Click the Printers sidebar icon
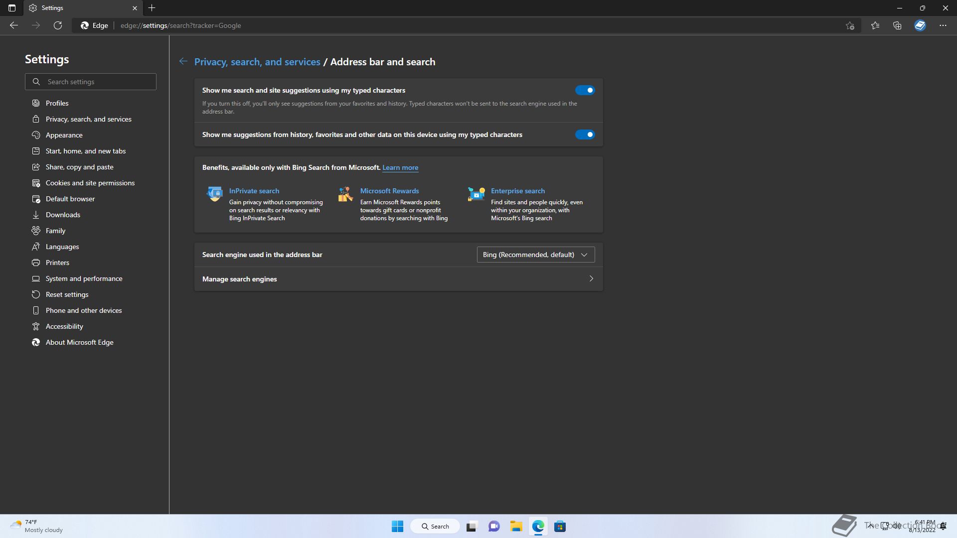This screenshot has width=957, height=538. pos(36,263)
